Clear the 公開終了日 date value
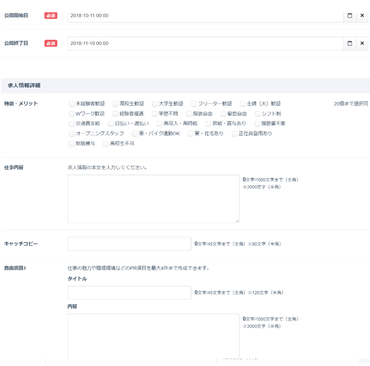Image resolution: width=370 pixels, height=366 pixels. point(362,43)
